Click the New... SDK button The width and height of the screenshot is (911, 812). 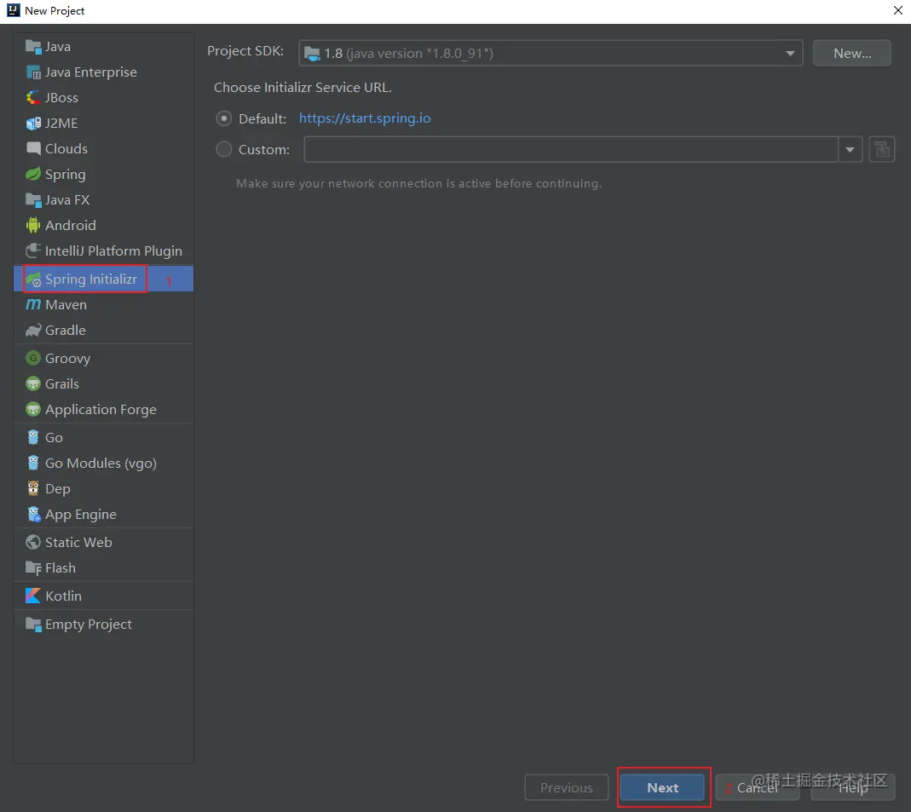coord(851,53)
